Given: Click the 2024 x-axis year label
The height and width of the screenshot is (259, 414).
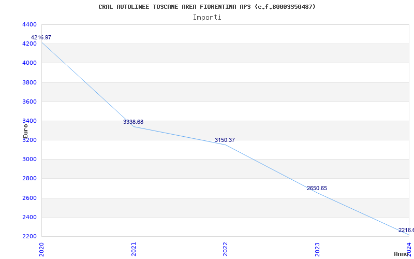Looking at the screenshot, I should 409,250.
